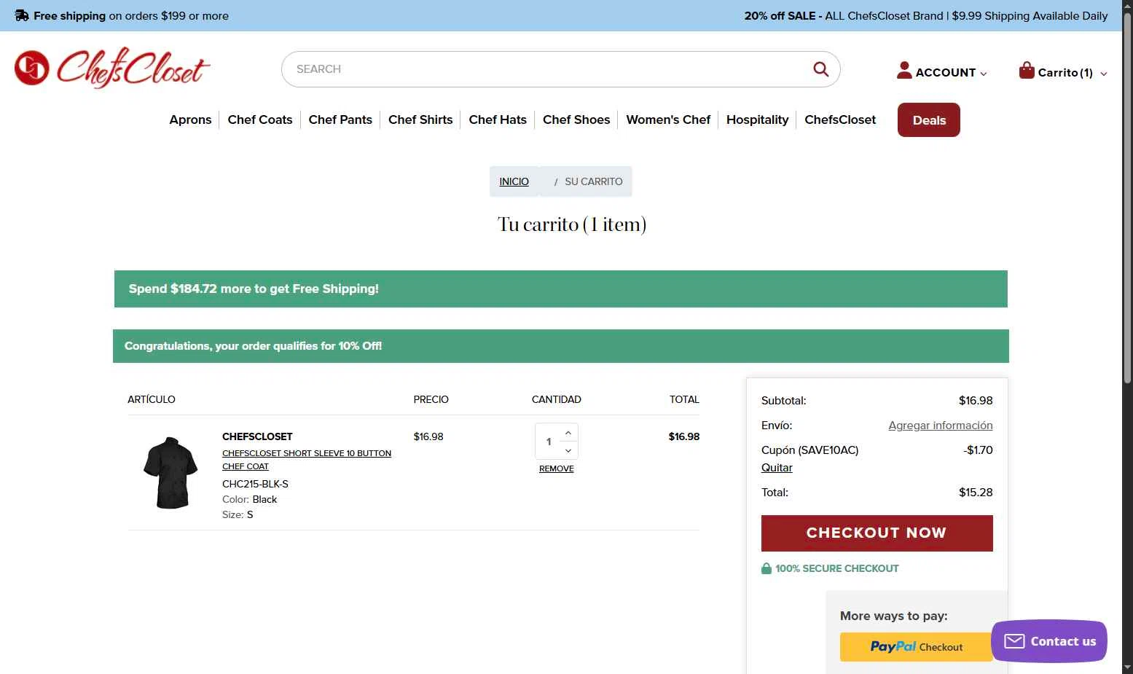Click REMOVE under the quantity box

pyautogui.click(x=557, y=469)
